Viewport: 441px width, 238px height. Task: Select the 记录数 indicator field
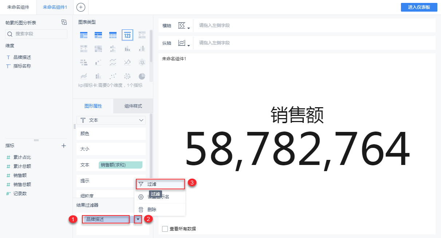(20, 194)
